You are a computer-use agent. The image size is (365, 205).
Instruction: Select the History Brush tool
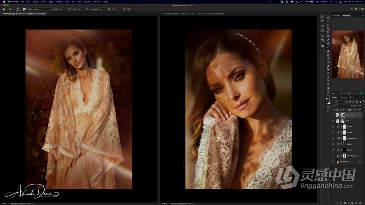coord(328,54)
